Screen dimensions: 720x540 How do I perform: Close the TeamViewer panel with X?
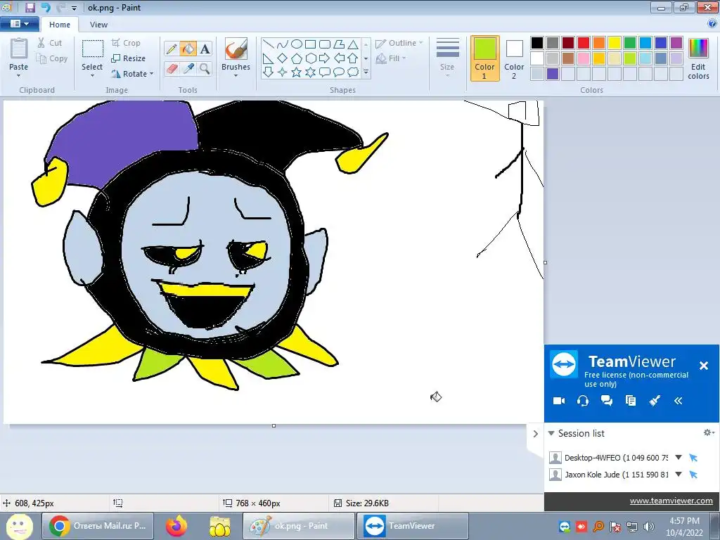703,366
